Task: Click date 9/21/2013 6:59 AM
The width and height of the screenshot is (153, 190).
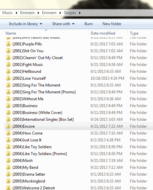Action: [107, 64]
